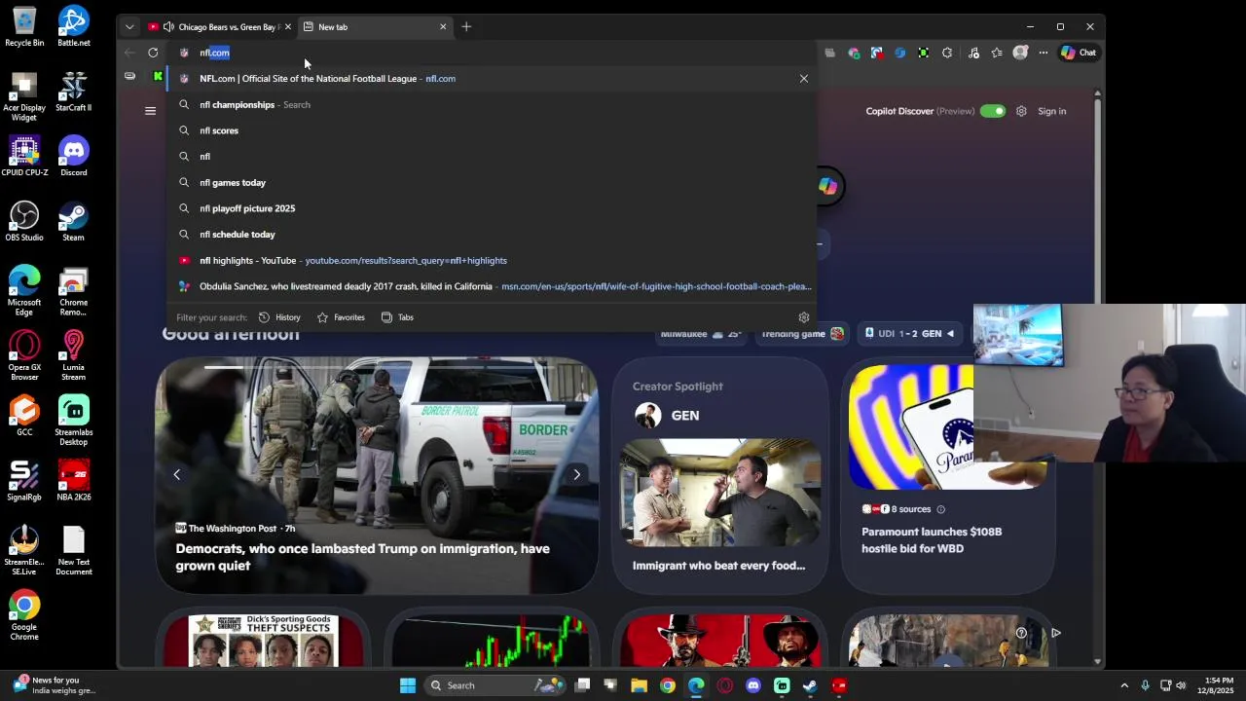
Task: Click the media control music note icon
Action: pyautogui.click(x=973, y=53)
